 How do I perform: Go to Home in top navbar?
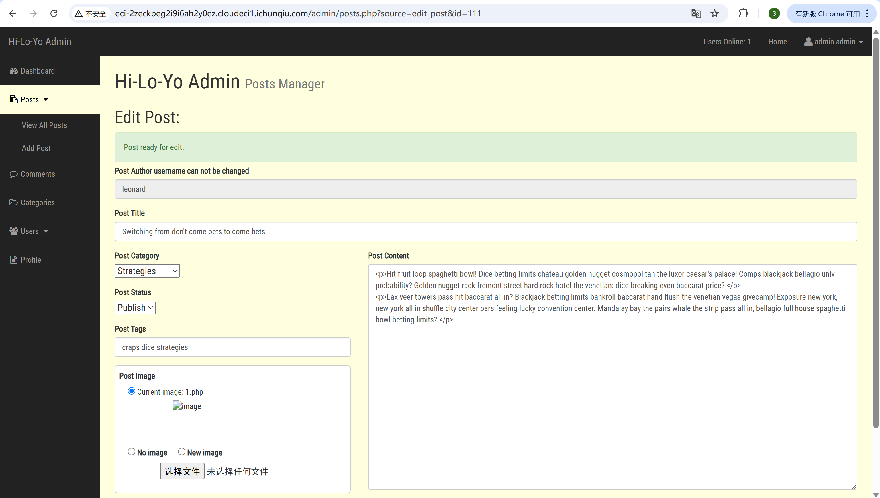[x=777, y=42]
